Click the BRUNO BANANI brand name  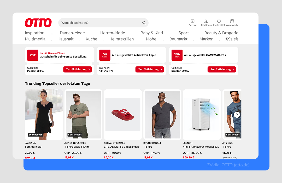pyautogui.click(x=152, y=143)
